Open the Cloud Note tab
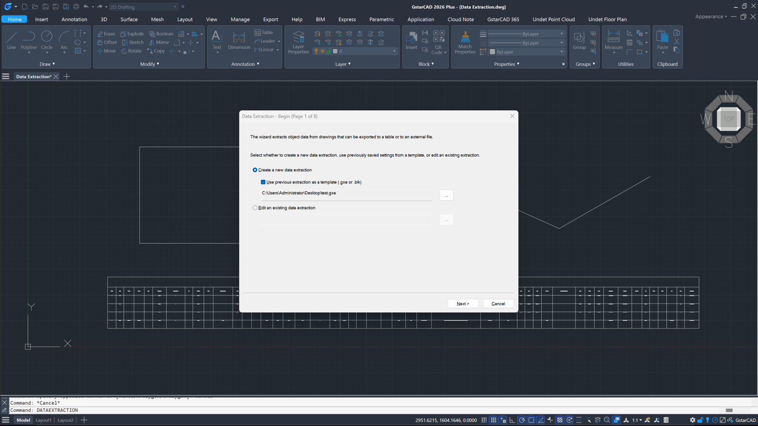 [461, 19]
